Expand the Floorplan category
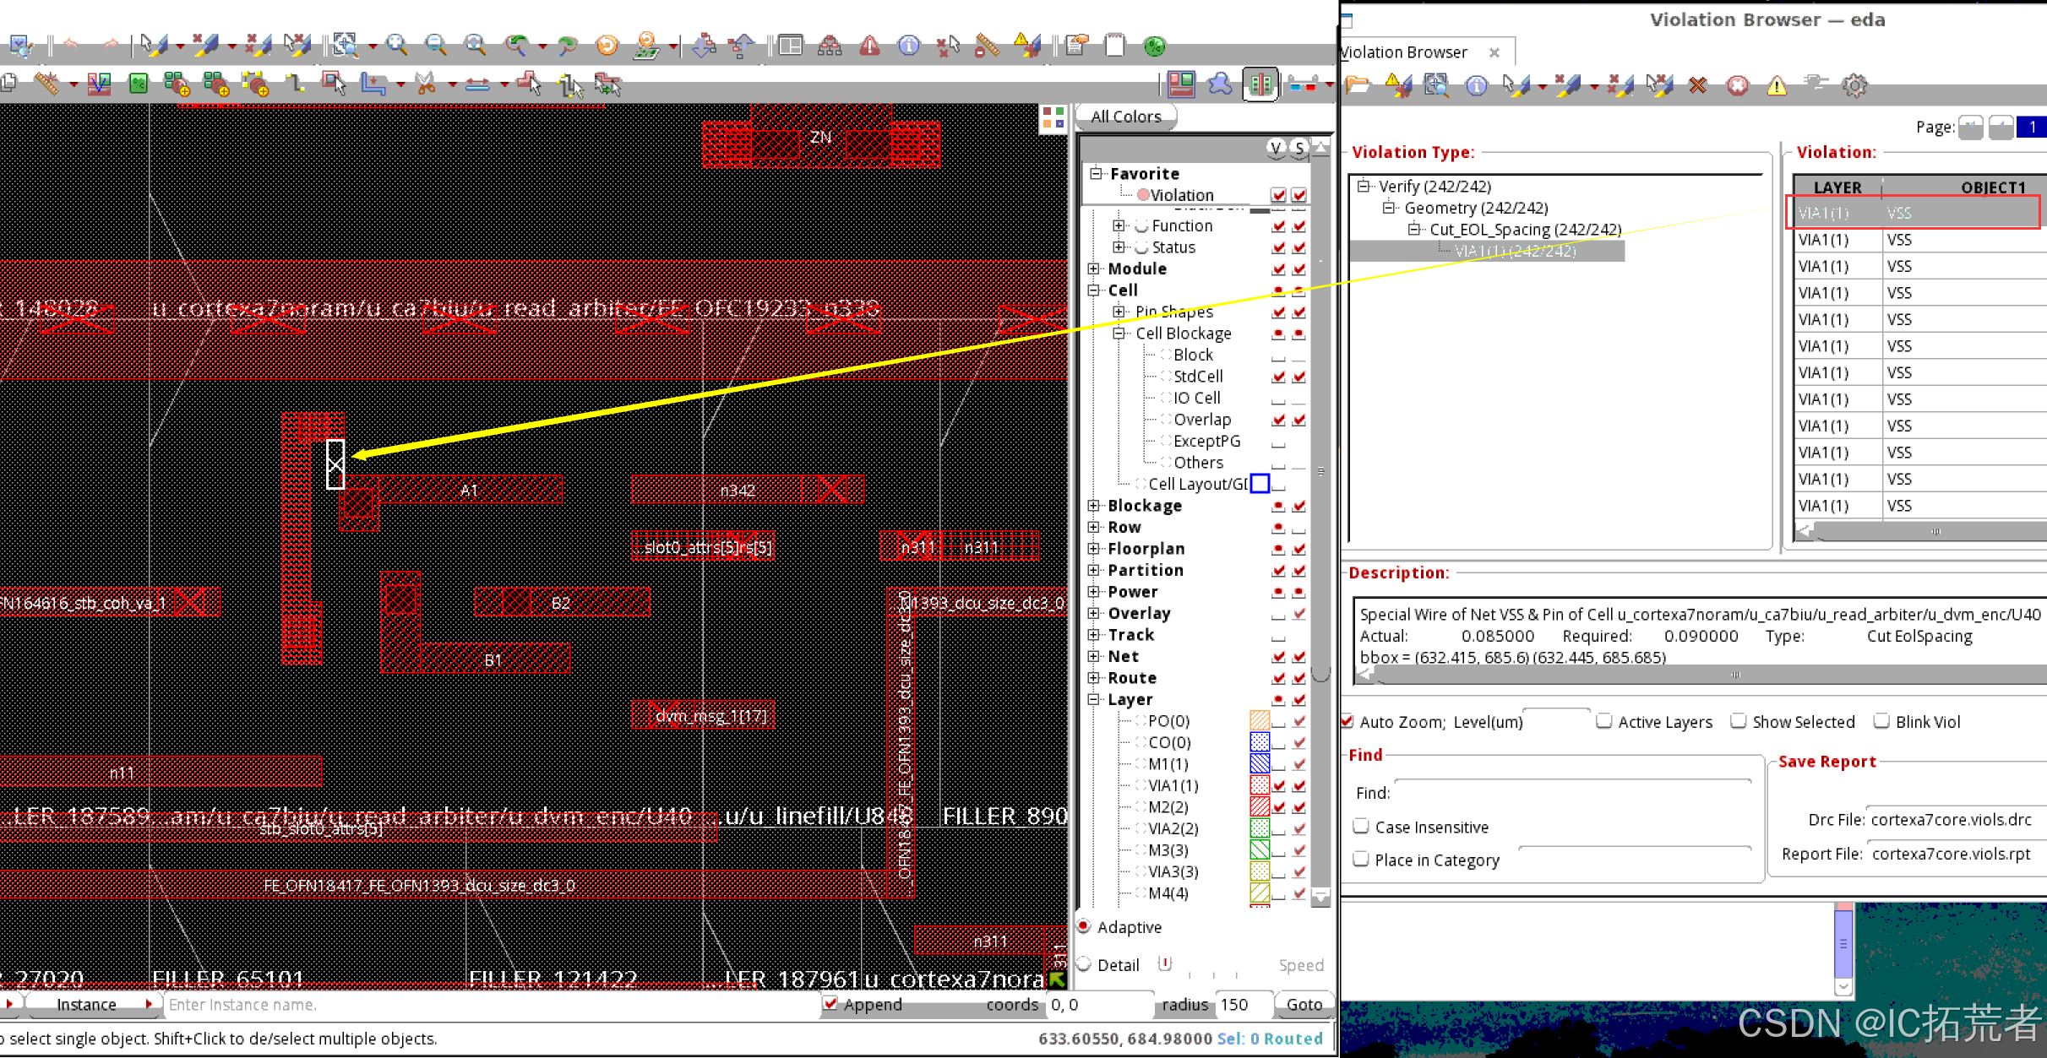Screen dimensions: 2047x1058 tap(1094, 548)
